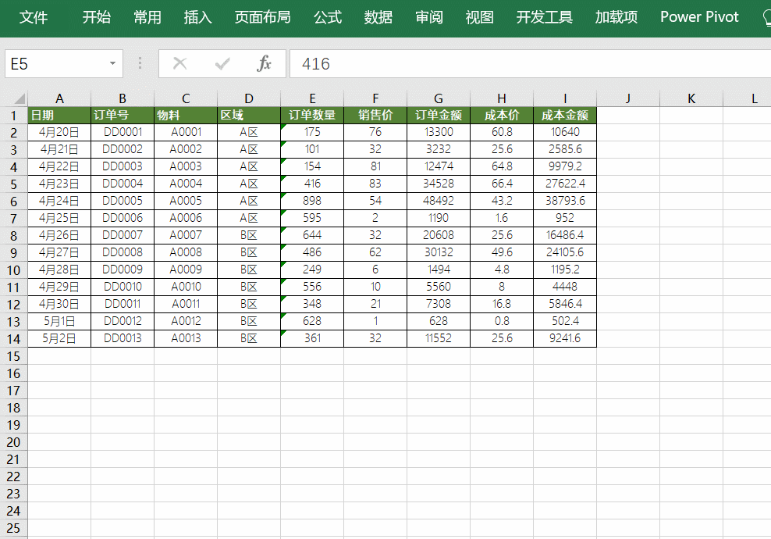Click the 订单数量 header cell

click(312, 115)
